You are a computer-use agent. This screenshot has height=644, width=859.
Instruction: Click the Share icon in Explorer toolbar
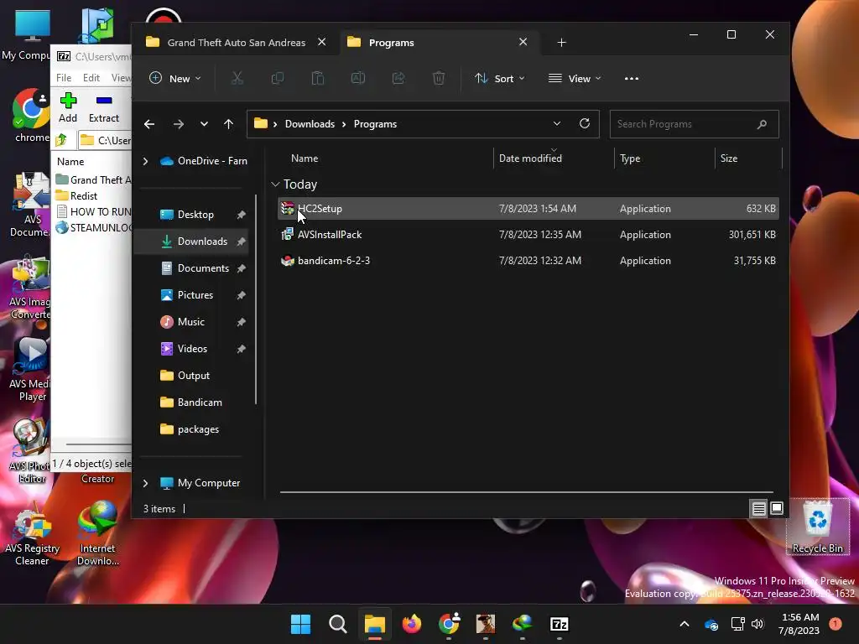coord(398,78)
